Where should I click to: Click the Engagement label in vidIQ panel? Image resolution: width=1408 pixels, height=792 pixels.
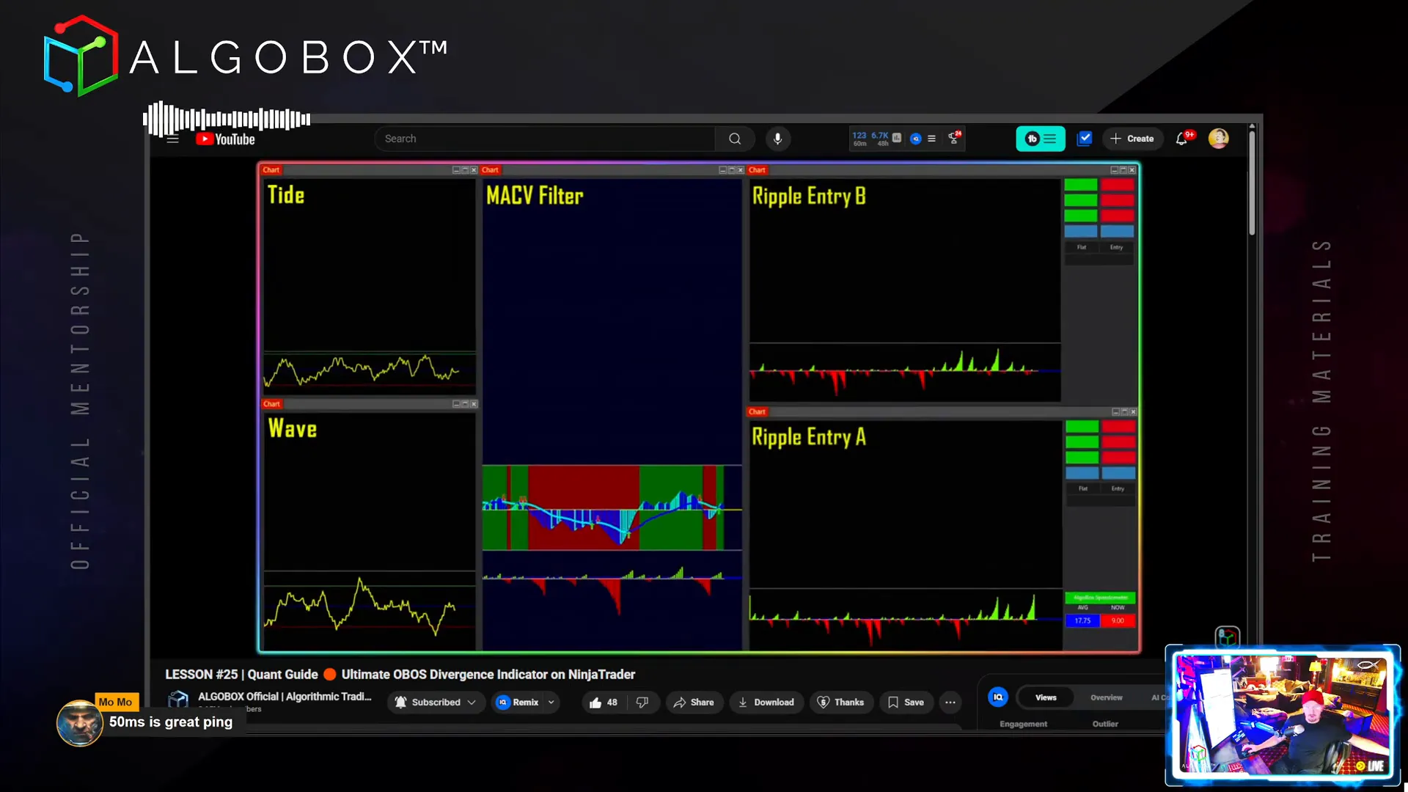click(x=1023, y=724)
